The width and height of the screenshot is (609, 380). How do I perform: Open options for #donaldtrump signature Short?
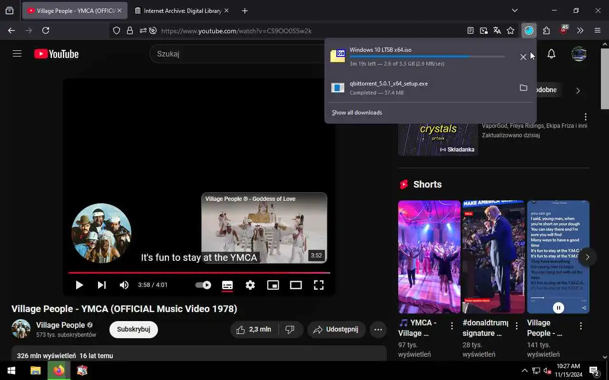516,326
